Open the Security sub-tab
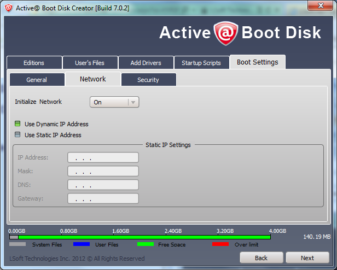Screen dimensions: 337x270 click(x=148, y=80)
